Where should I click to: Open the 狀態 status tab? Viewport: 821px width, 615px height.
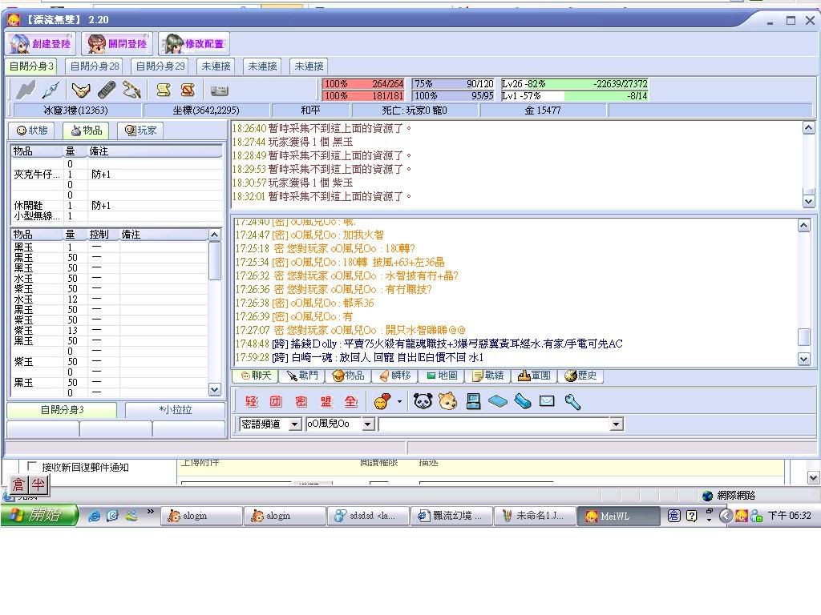point(32,130)
